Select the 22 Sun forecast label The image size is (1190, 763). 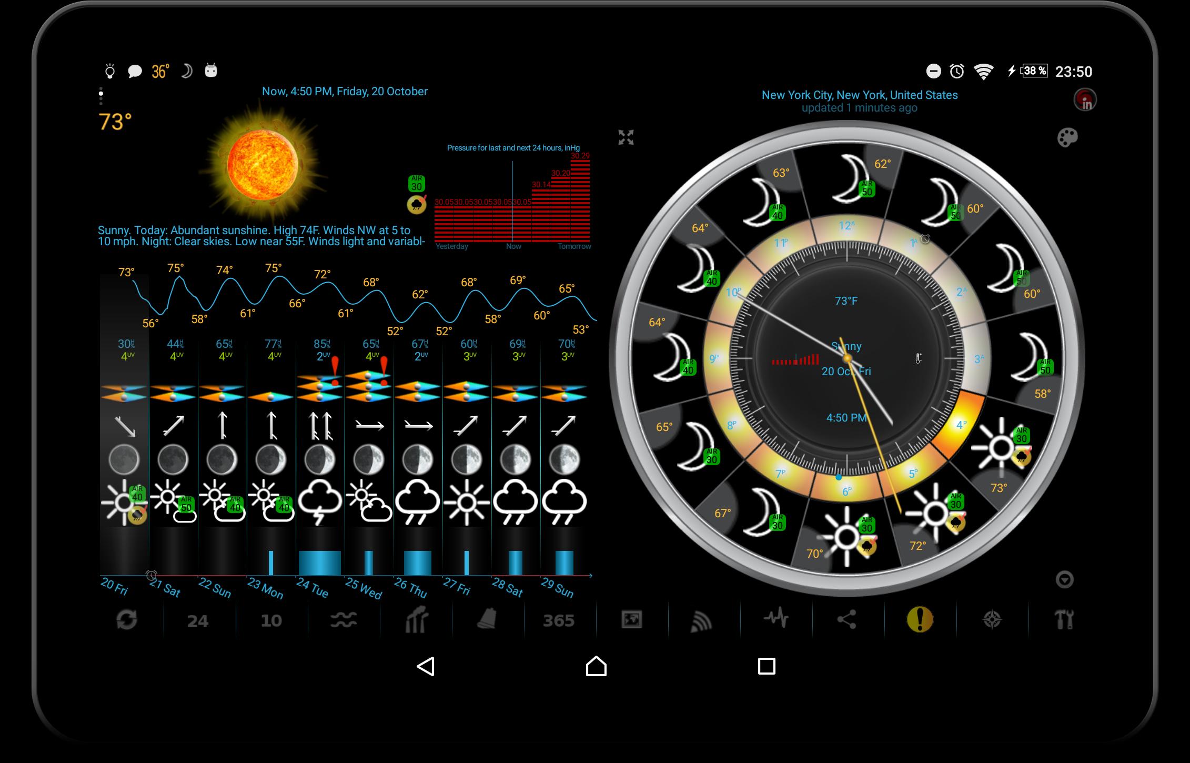click(x=215, y=588)
